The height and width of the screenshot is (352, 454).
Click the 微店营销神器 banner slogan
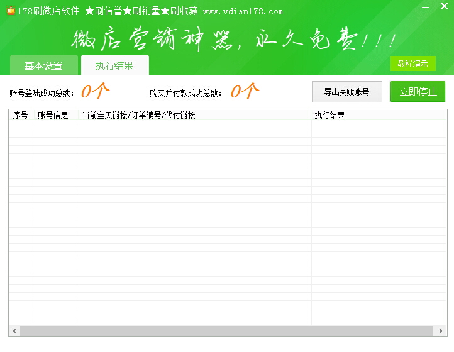pyautogui.click(x=233, y=39)
